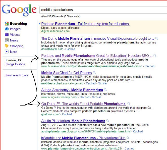167x150 pixels.
Task: Click Show search tools
Action: (x=16, y=75)
